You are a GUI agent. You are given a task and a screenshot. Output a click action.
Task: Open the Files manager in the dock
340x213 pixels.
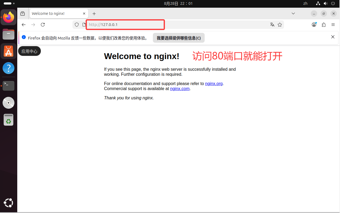pos(8,34)
